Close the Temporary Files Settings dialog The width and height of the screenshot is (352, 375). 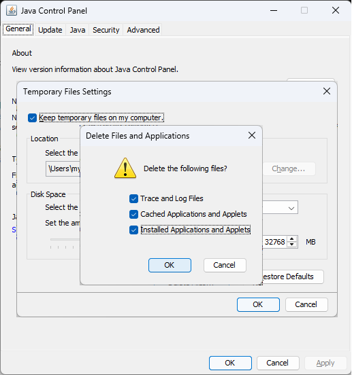coord(327,91)
